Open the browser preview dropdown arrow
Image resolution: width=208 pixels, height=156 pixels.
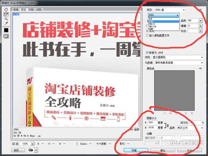click(x=36, y=150)
